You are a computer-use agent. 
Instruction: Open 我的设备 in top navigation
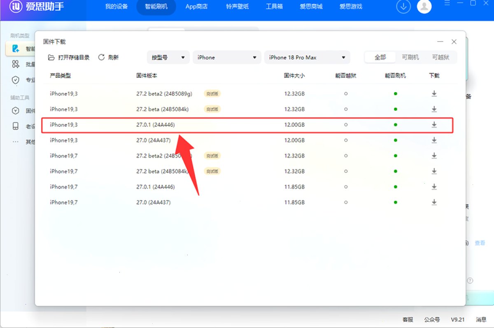(117, 7)
